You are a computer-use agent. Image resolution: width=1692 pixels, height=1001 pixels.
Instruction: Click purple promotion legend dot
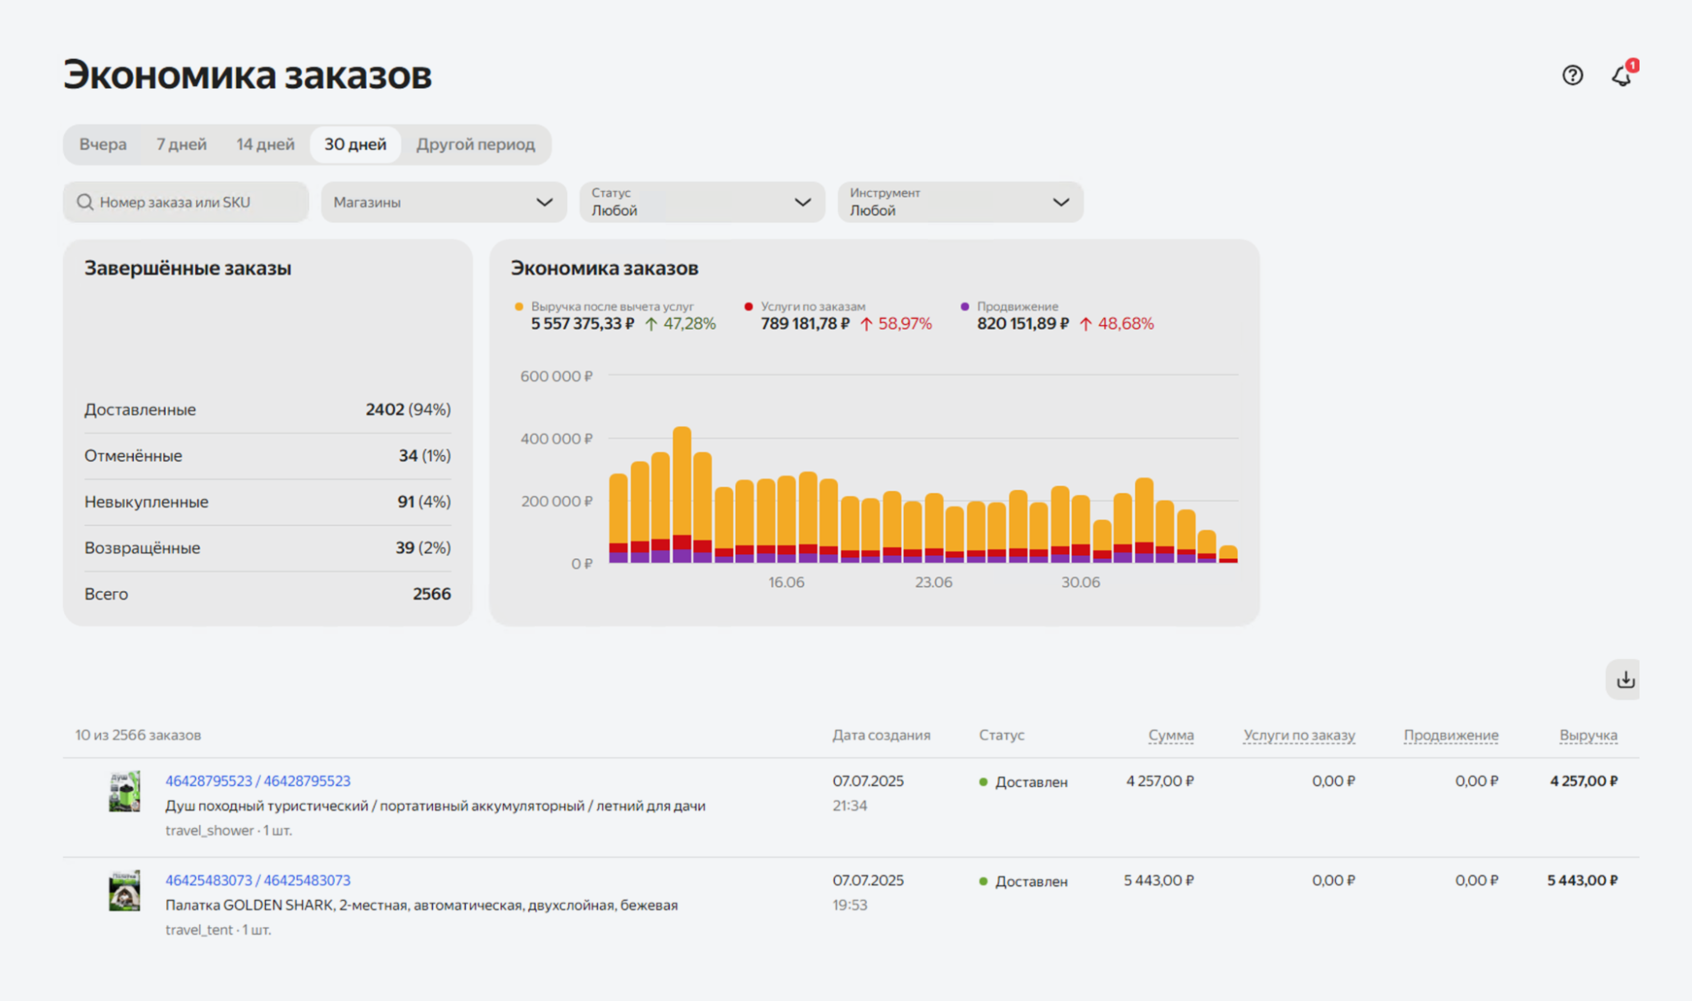coord(965,307)
